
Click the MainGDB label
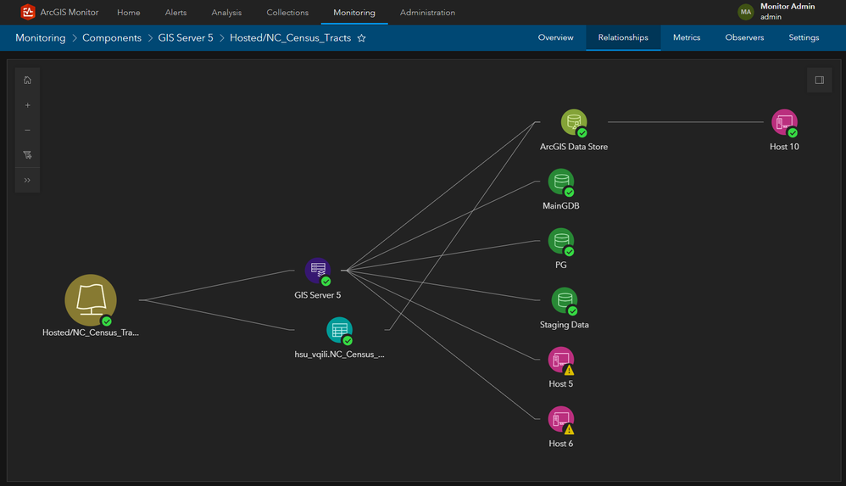tap(561, 206)
